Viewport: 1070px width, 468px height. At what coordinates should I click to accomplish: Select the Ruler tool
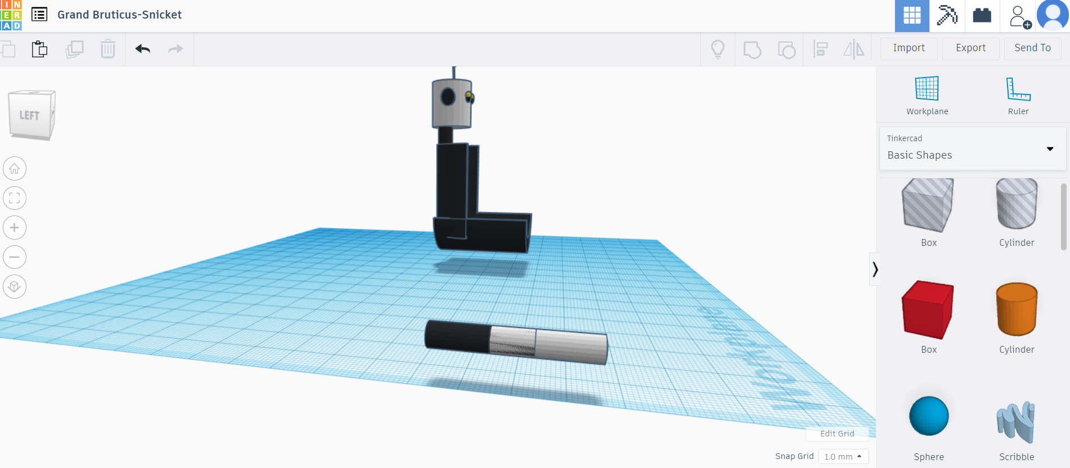pos(1018,96)
